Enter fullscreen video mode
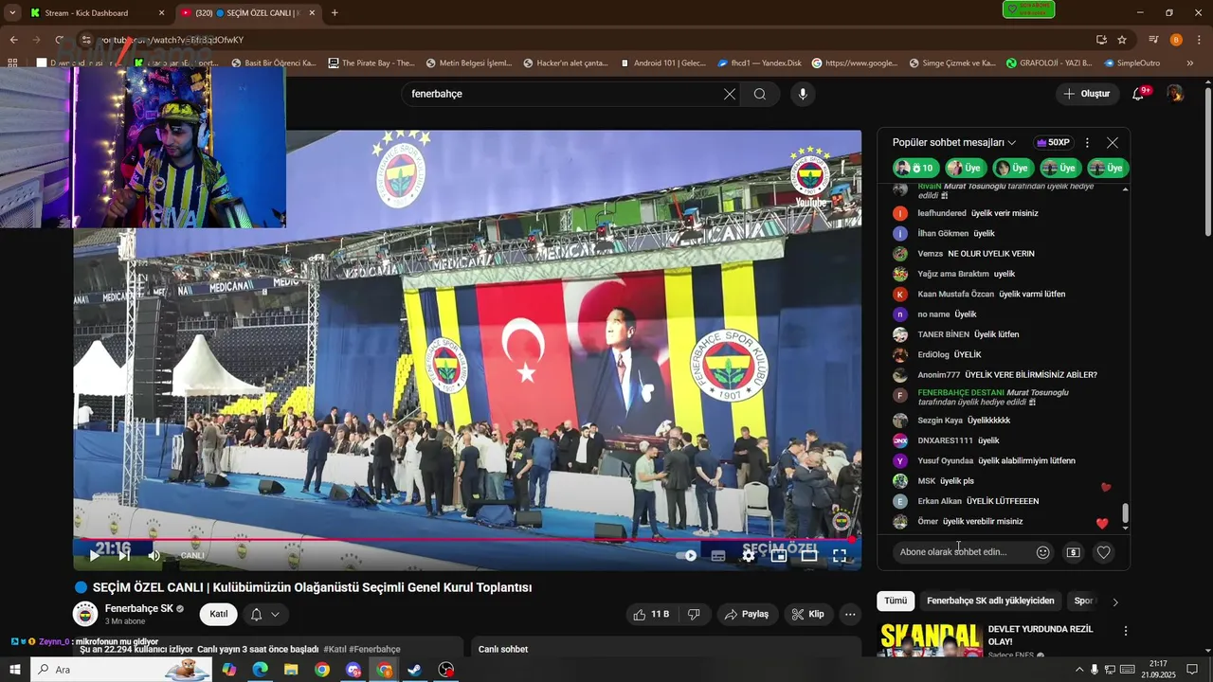 click(840, 556)
